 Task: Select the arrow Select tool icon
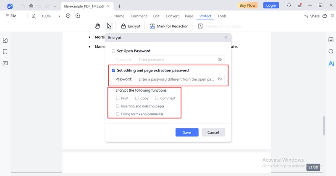click(109, 26)
